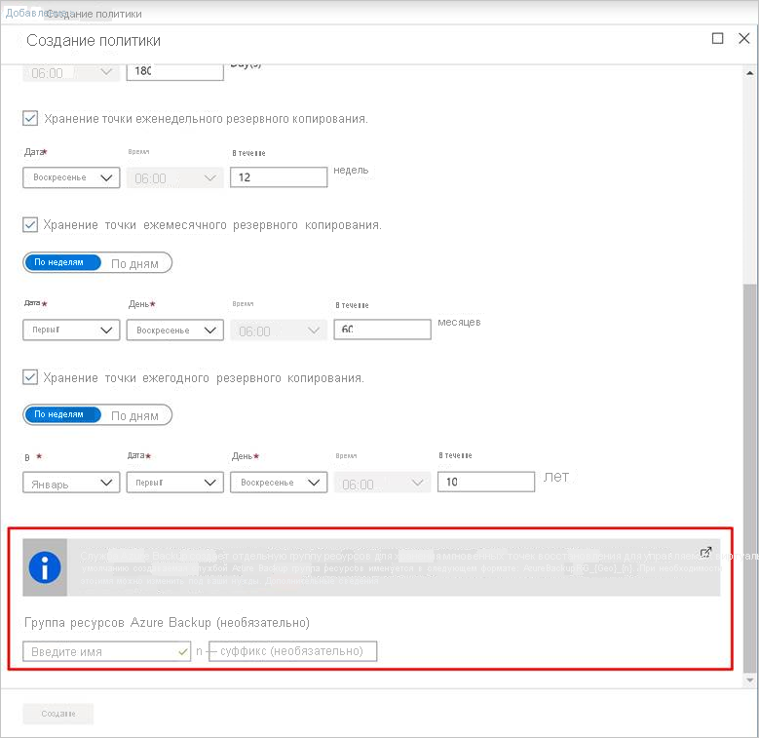Disable yearly backup point retention checkbox
Viewport: 759px width, 738px height.
30,377
